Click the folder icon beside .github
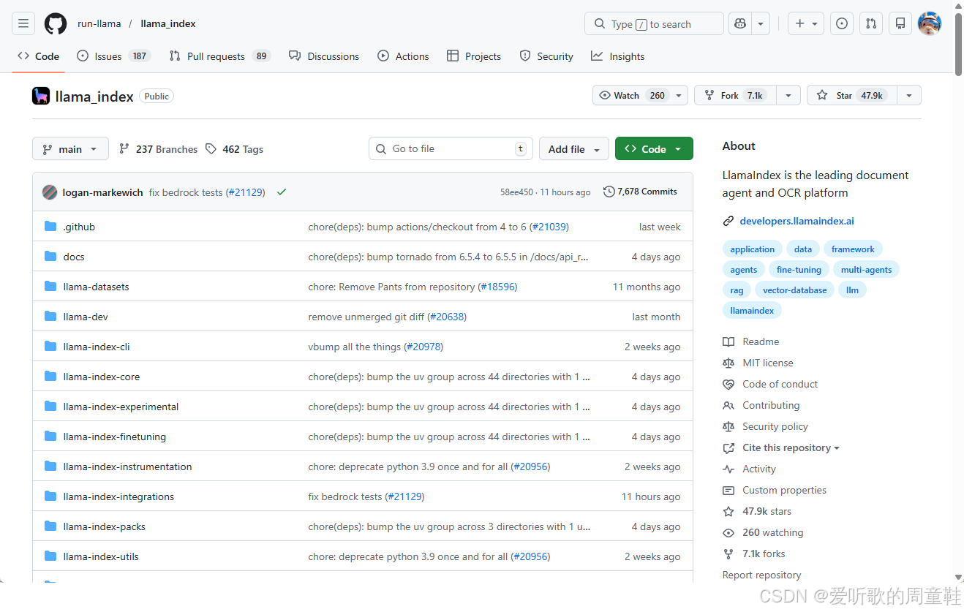The image size is (964, 612). click(x=50, y=227)
